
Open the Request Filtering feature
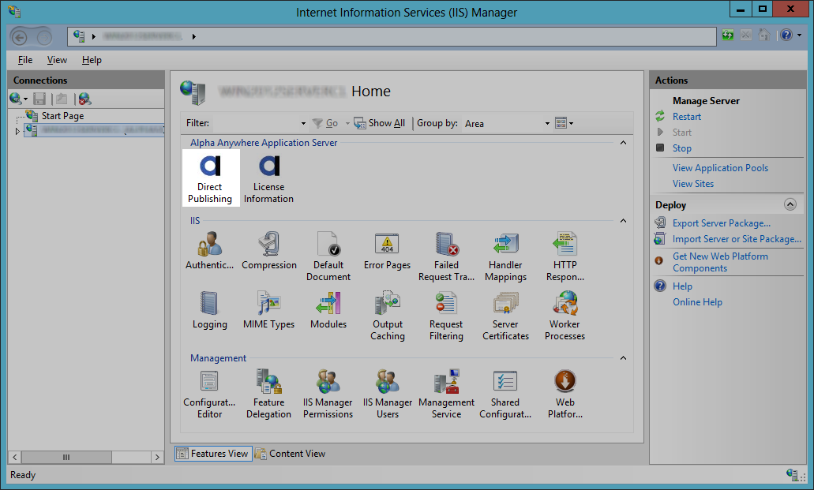(x=446, y=316)
